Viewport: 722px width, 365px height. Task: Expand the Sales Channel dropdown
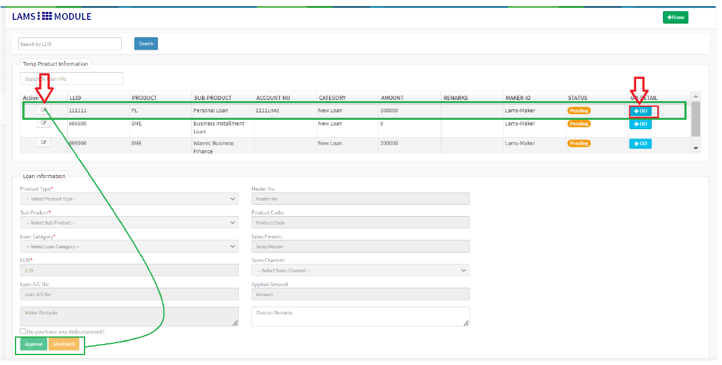360,271
